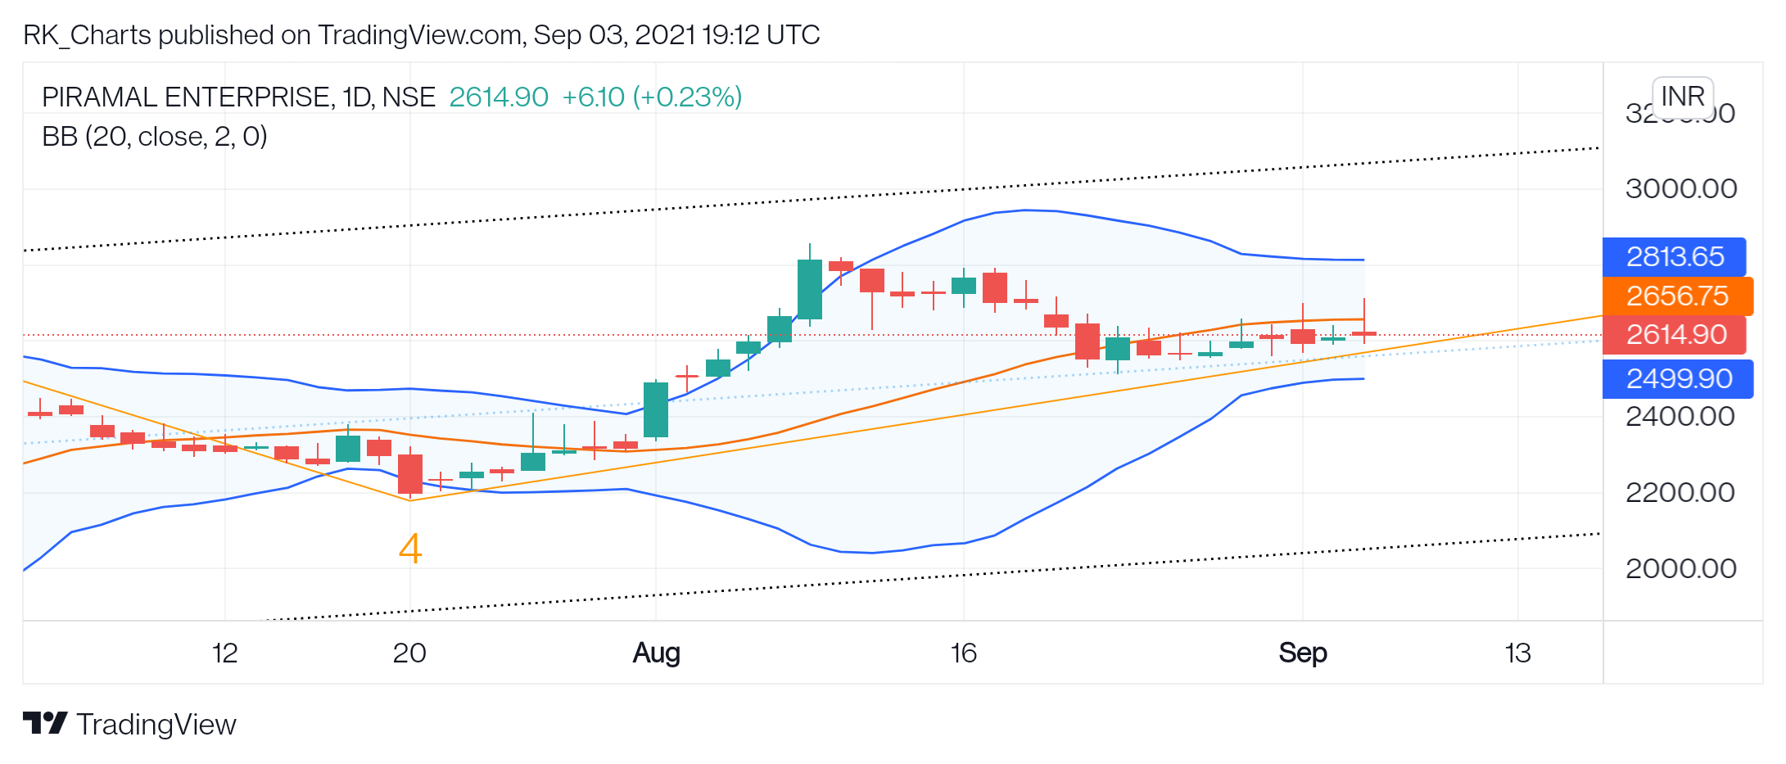Click the 12 date label on time axis
Viewport: 1786px width, 764px height.
coord(225,653)
